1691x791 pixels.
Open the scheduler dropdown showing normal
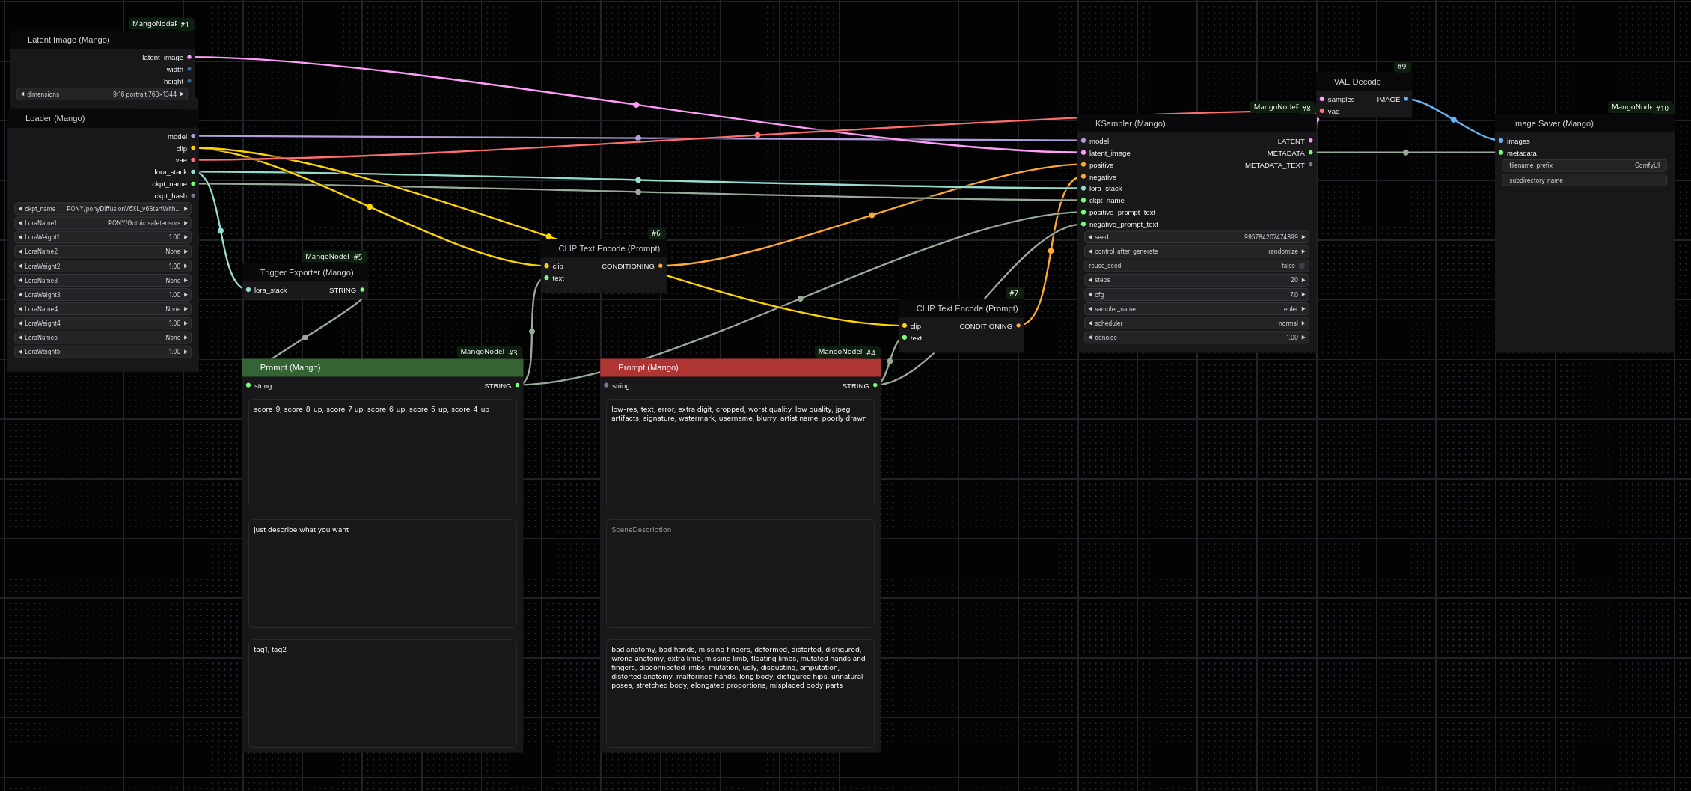[x=1196, y=323]
